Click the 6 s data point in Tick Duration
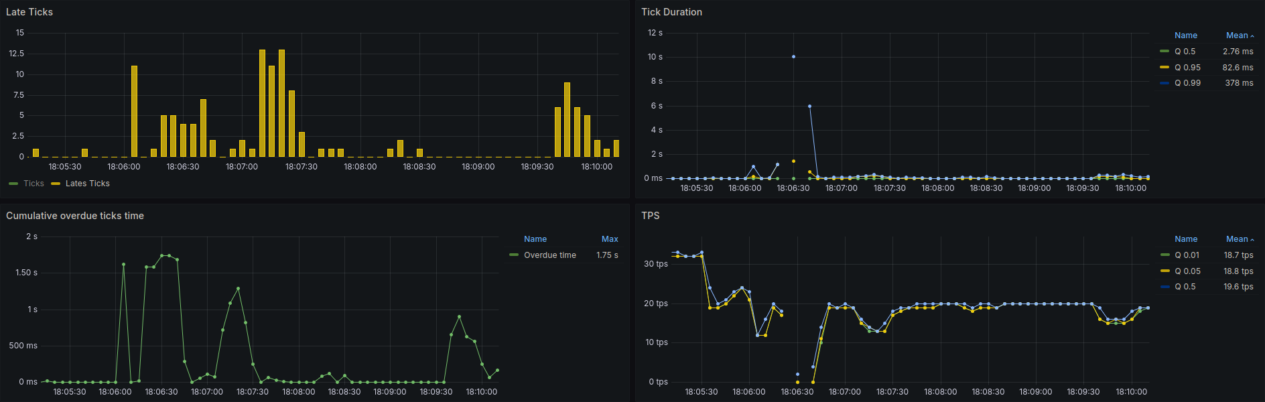The height and width of the screenshot is (402, 1265). [x=809, y=106]
